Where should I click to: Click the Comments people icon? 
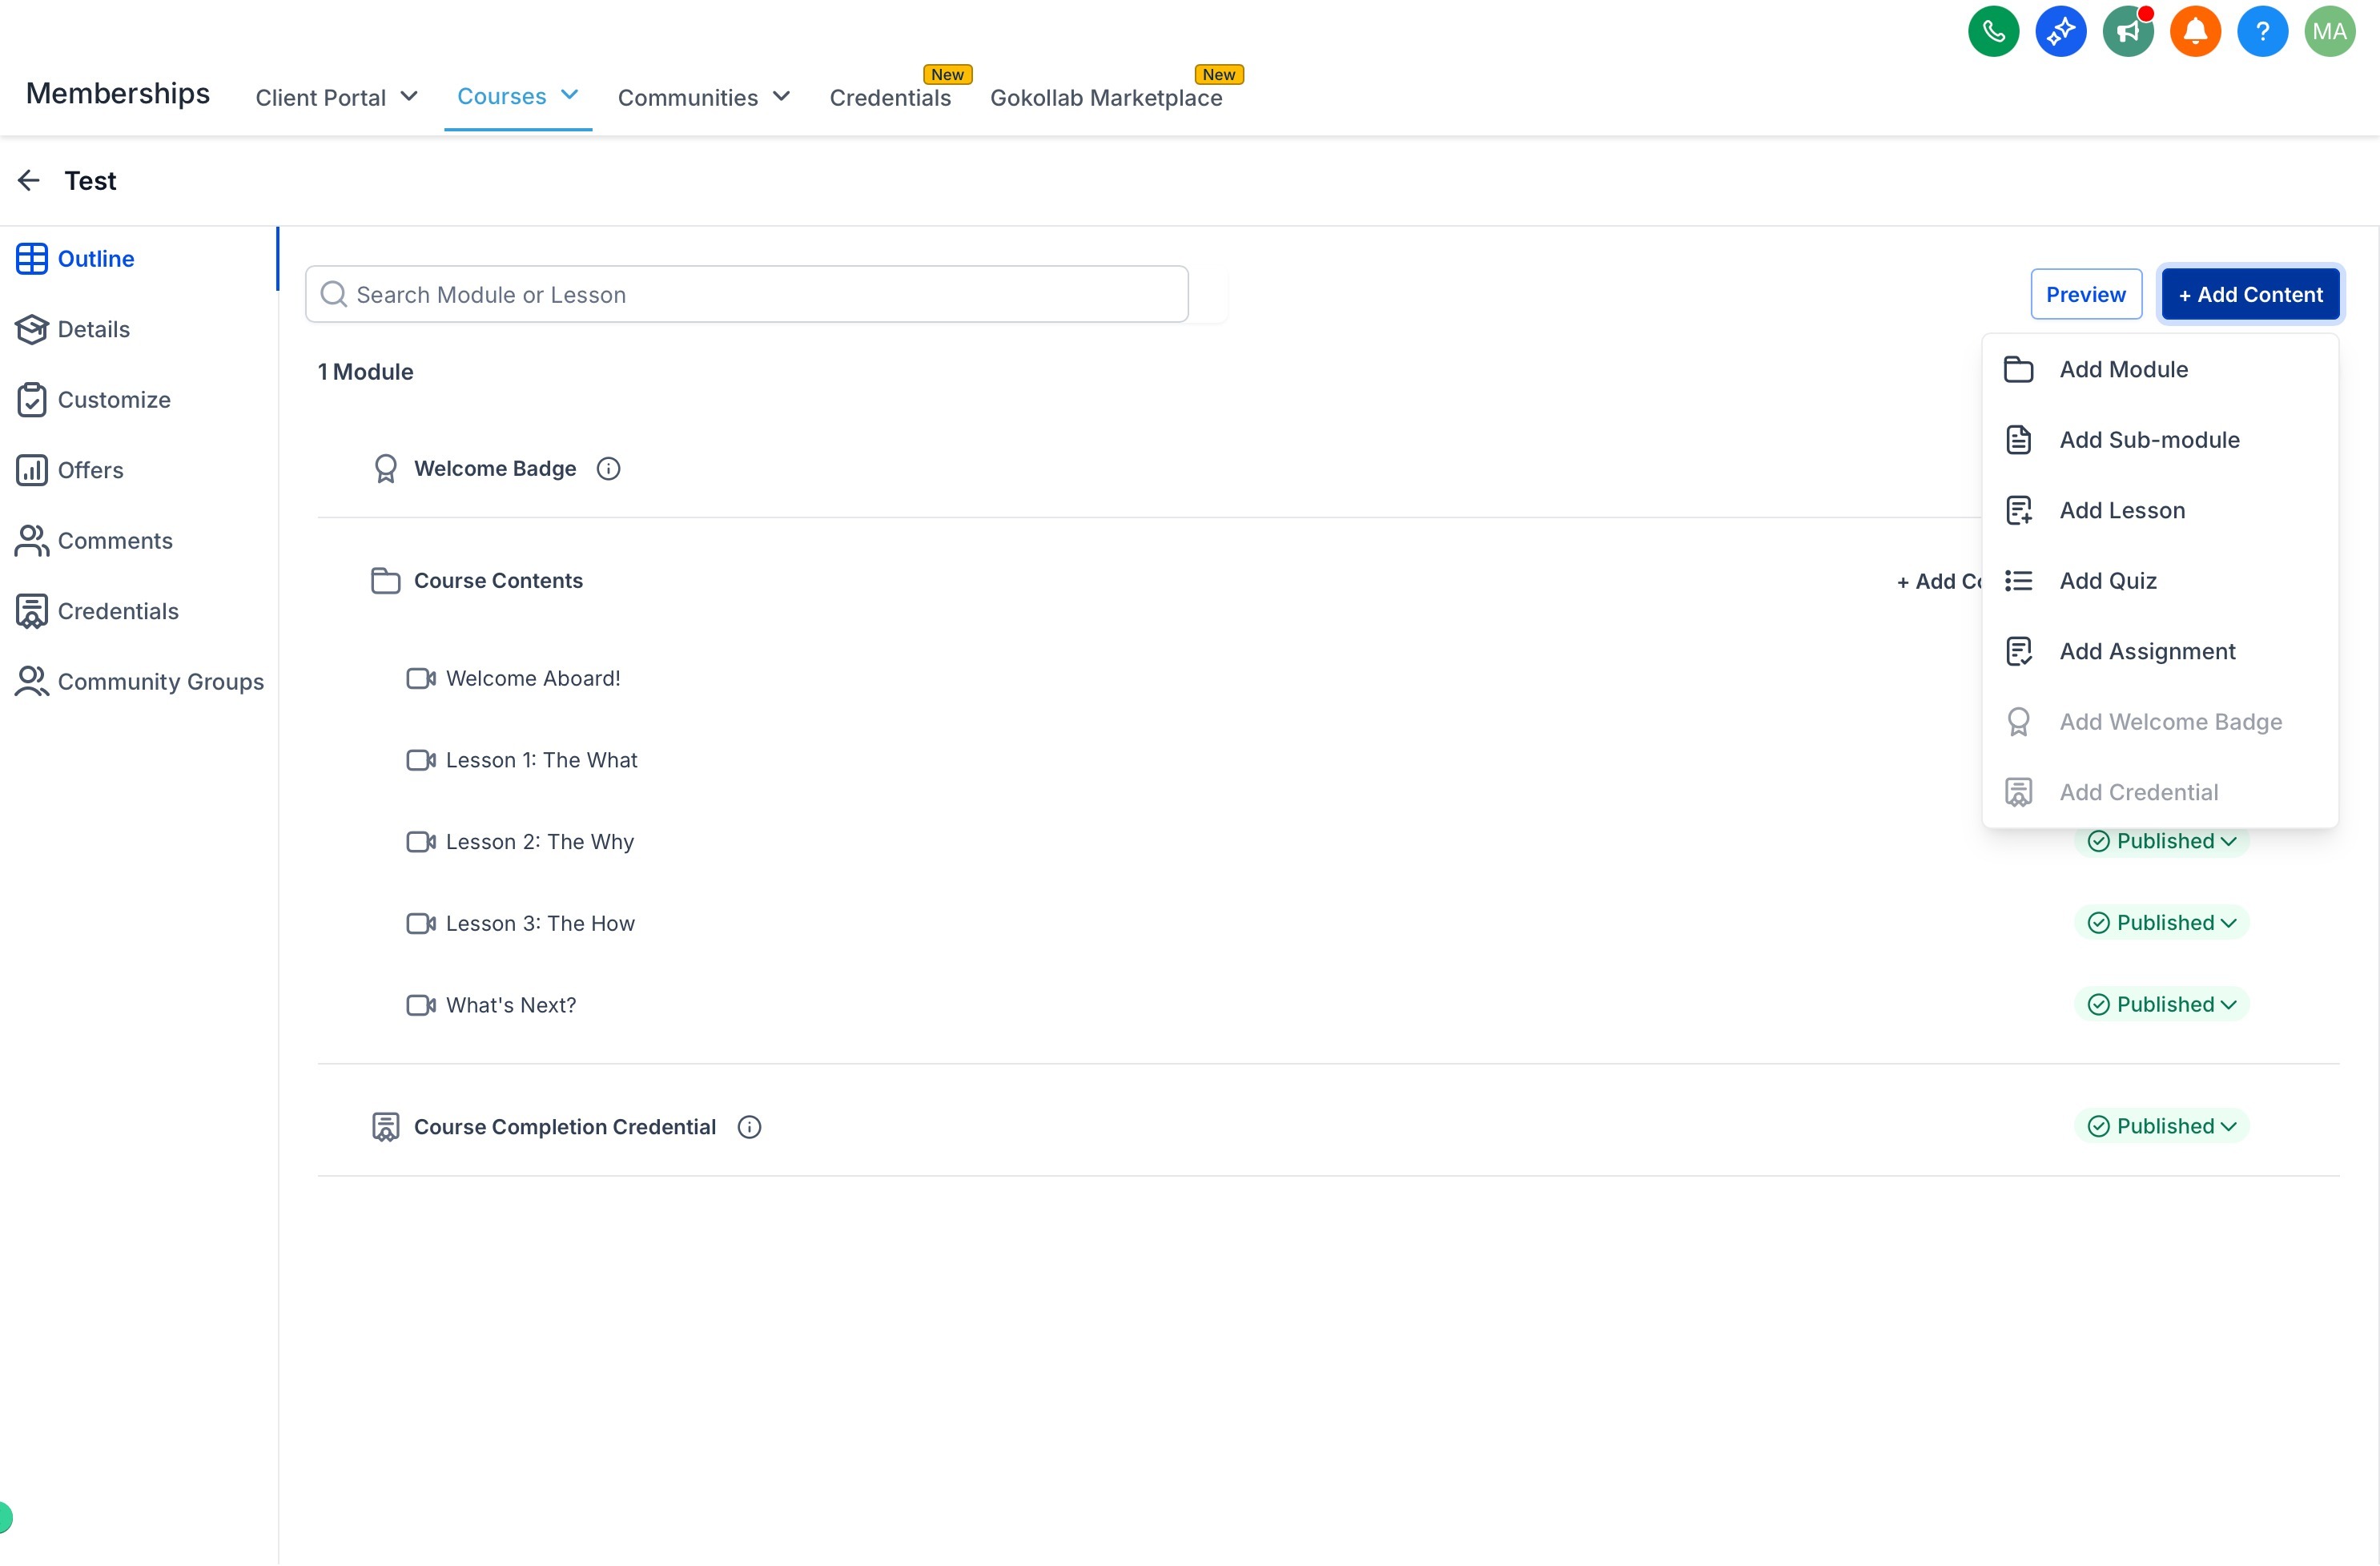(x=32, y=541)
